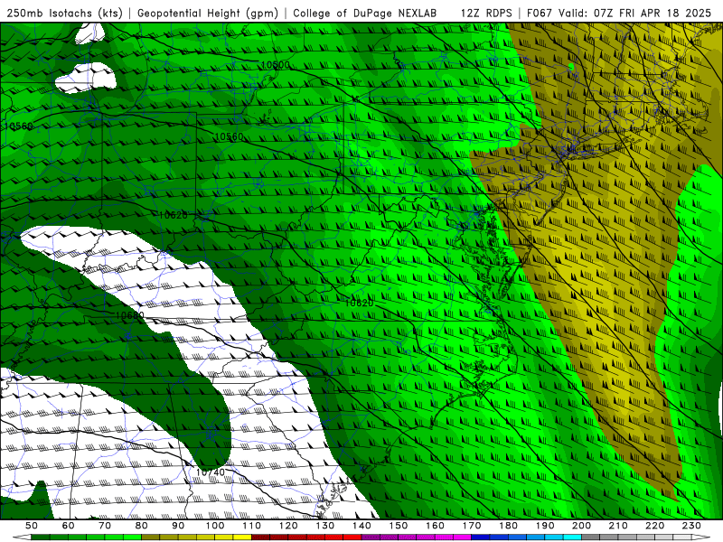This screenshot has height=542, width=723.
Task: Click the "12Z RDPS" model run label
Action: coord(486,13)
